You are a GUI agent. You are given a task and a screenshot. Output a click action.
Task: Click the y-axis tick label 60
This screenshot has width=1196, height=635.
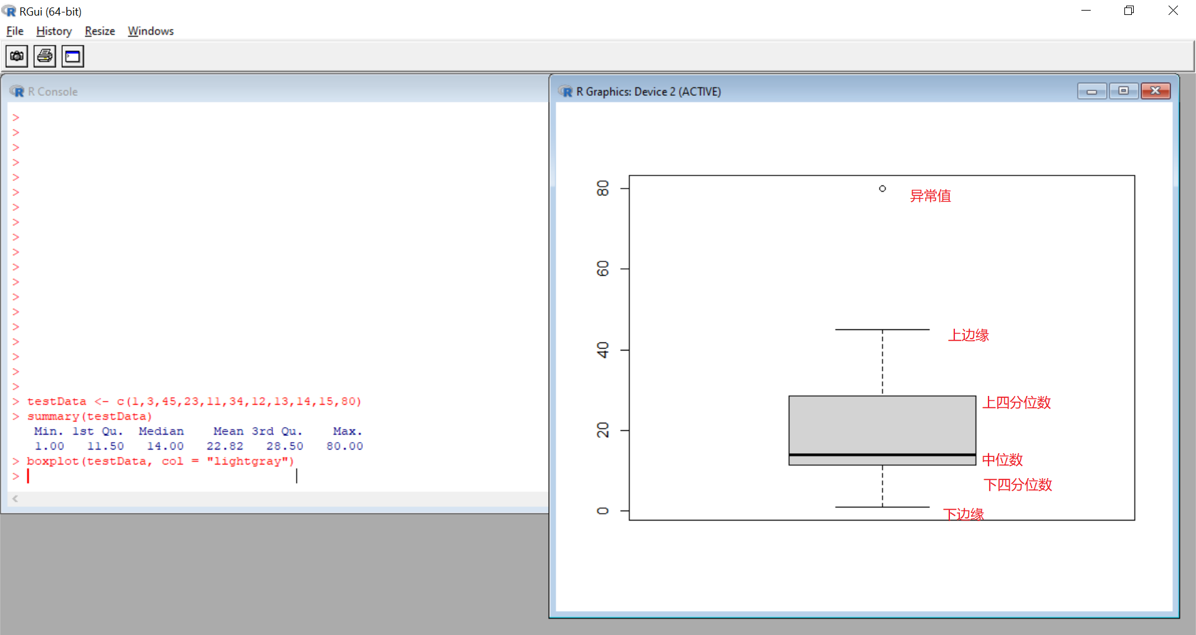pyautogui.click(x=602, y=269)
